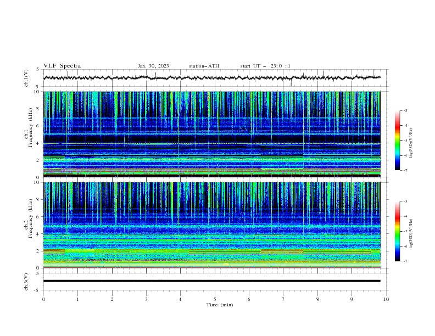Click inside the ch.2 spectrogram panel
The height and width of the screenshot is (336, 435).
211,225
